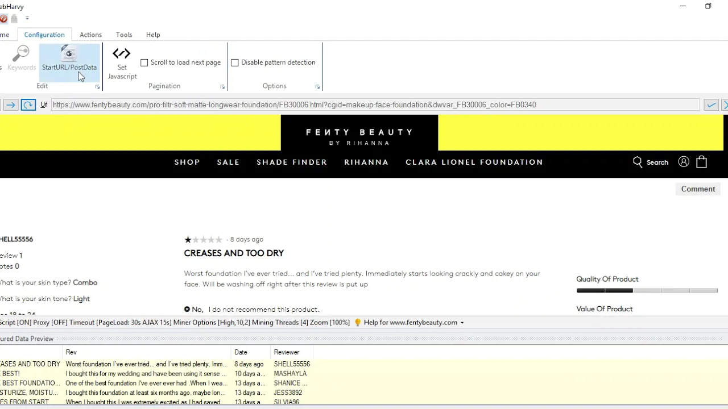The width and height of the screenshot is (728, 409).
Task: Switch to the Configuration ribbon tab
Action: click(x=44, y=35)
